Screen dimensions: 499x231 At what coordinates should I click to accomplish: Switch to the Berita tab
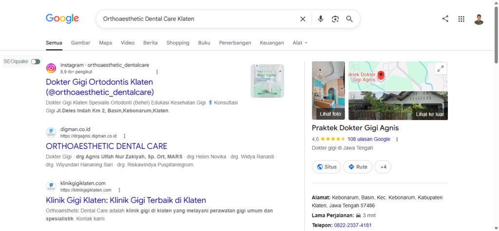(x=151, y=43)
